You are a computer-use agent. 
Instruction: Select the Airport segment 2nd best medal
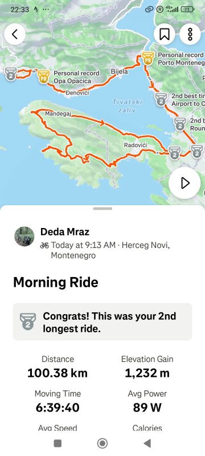point(161,99)
